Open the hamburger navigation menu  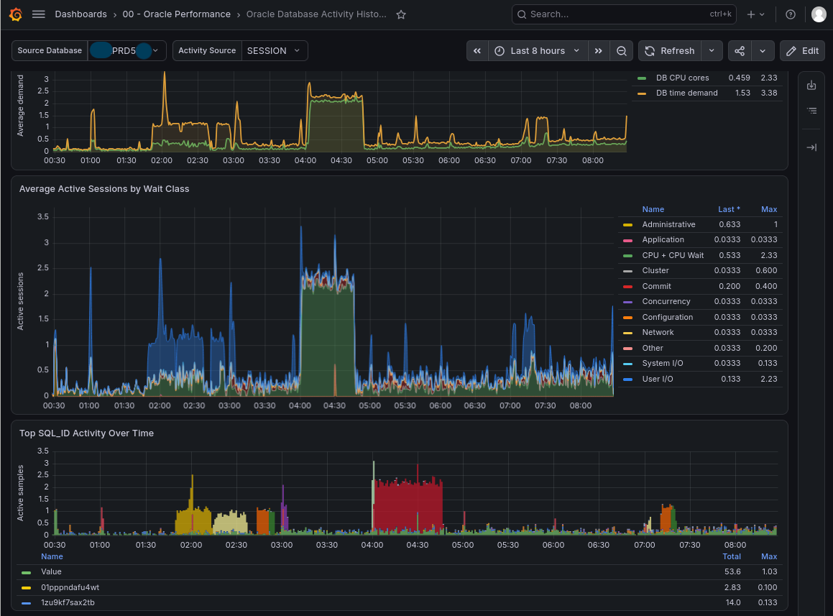pyautogui.click(x=39, y=14)
